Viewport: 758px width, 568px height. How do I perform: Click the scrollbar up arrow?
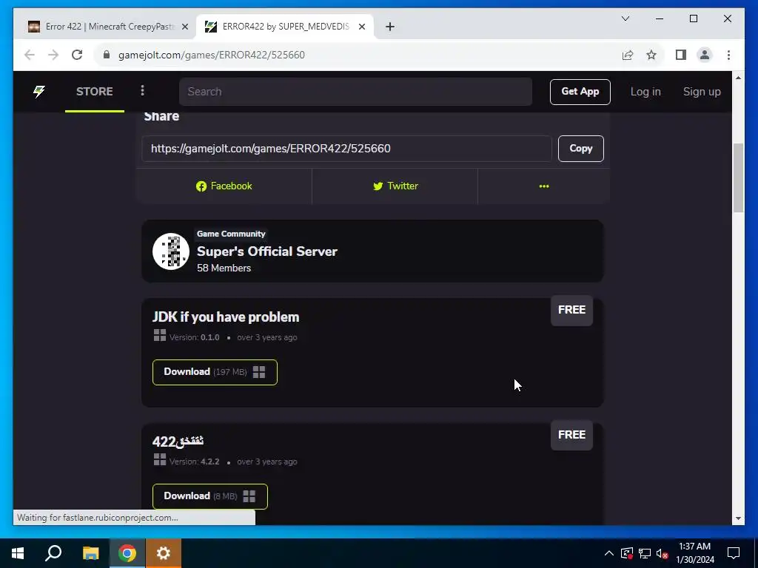click(738, 77)
